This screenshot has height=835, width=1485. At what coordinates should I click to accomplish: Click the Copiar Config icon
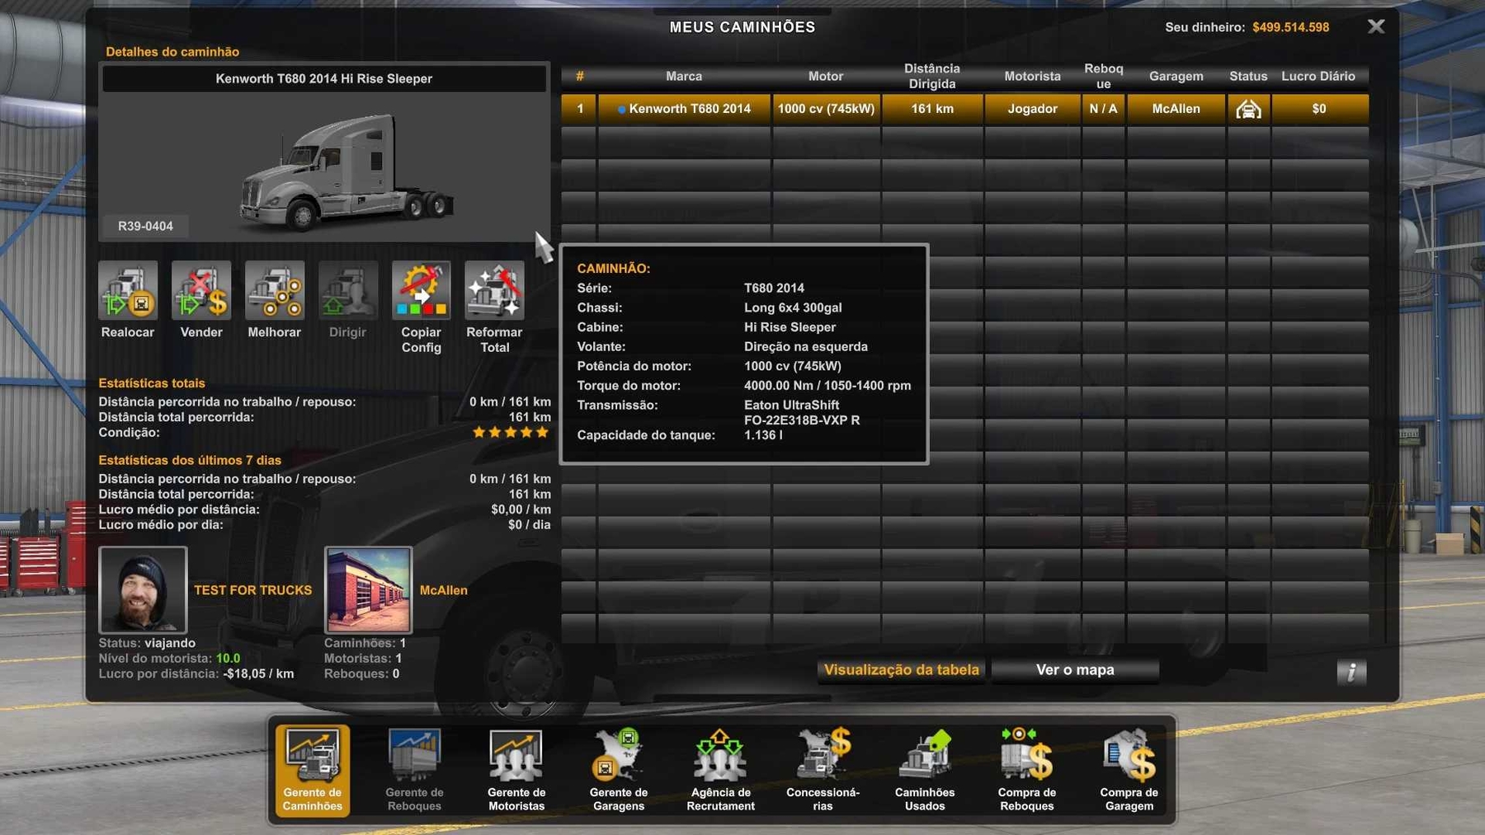coord(421,291)
